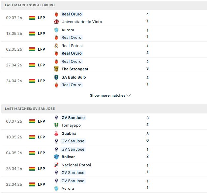
Task: Open the SA Bulo Bulo badge
Action: click(56, 77)
